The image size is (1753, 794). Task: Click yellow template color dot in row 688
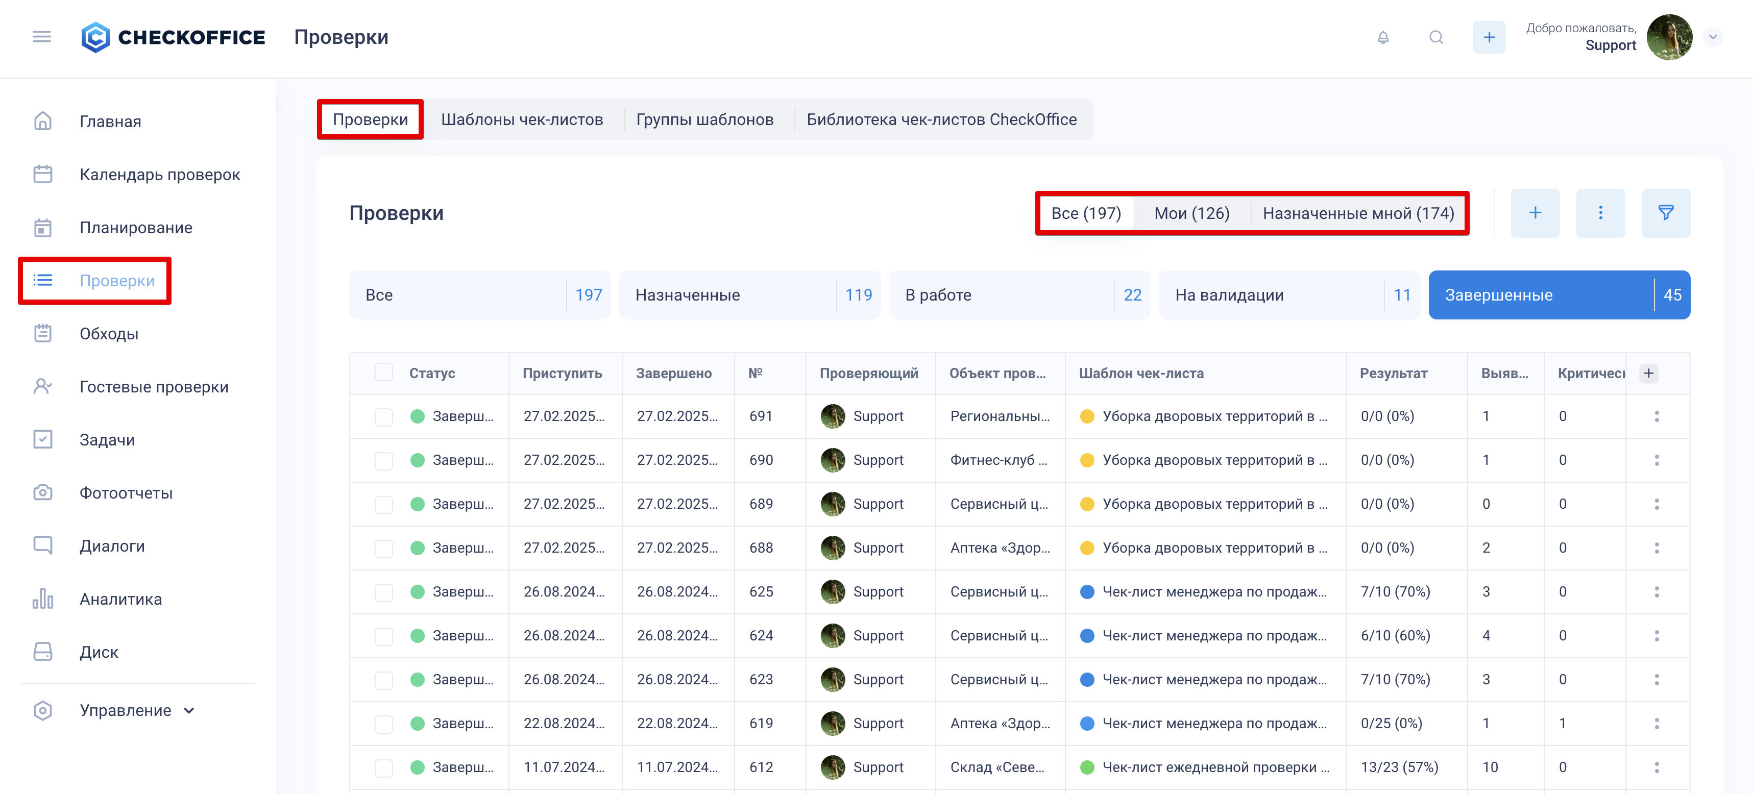[1087, 548]
